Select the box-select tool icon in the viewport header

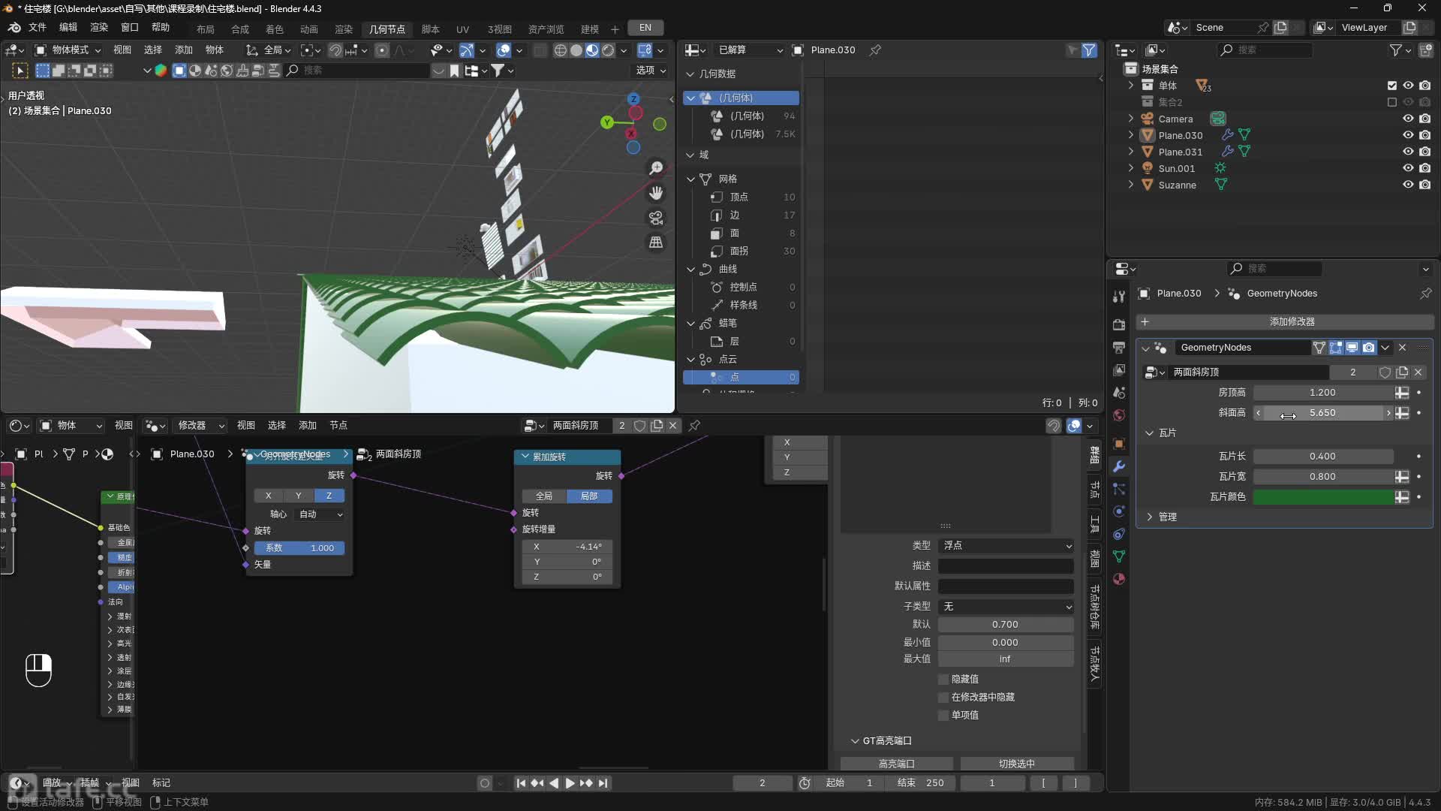(x=43, y=71)
